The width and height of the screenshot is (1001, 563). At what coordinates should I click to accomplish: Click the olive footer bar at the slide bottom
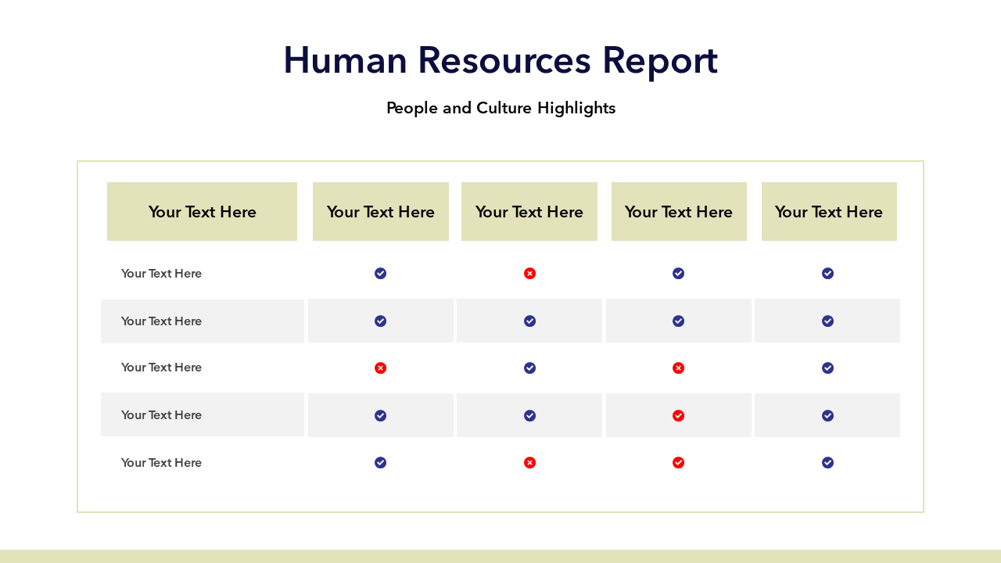pyautogui.click(x=500, y=556)
